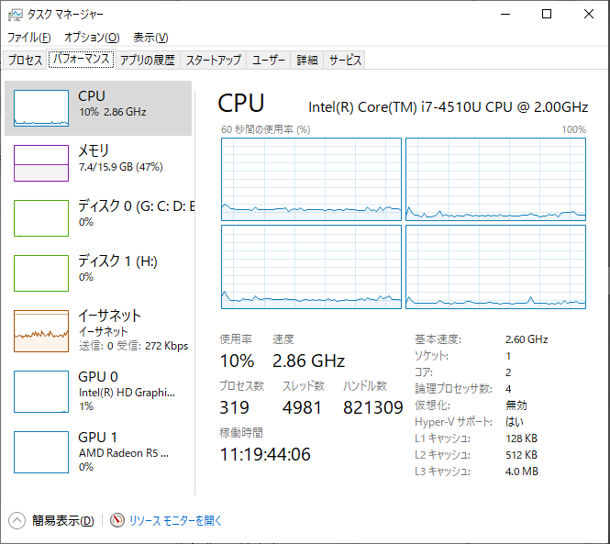Open the ファイル(F) menu

(29, 38)
